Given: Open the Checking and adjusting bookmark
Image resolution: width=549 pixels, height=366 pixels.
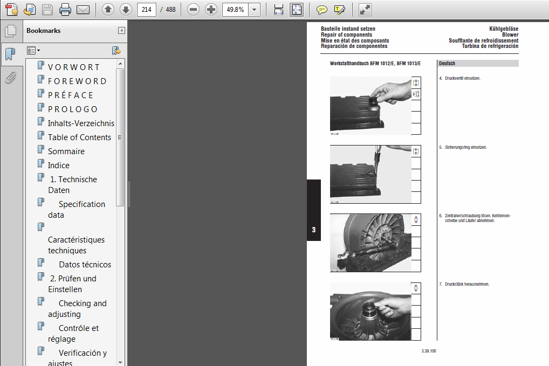Looking at the screenshot, I should 77,309.
